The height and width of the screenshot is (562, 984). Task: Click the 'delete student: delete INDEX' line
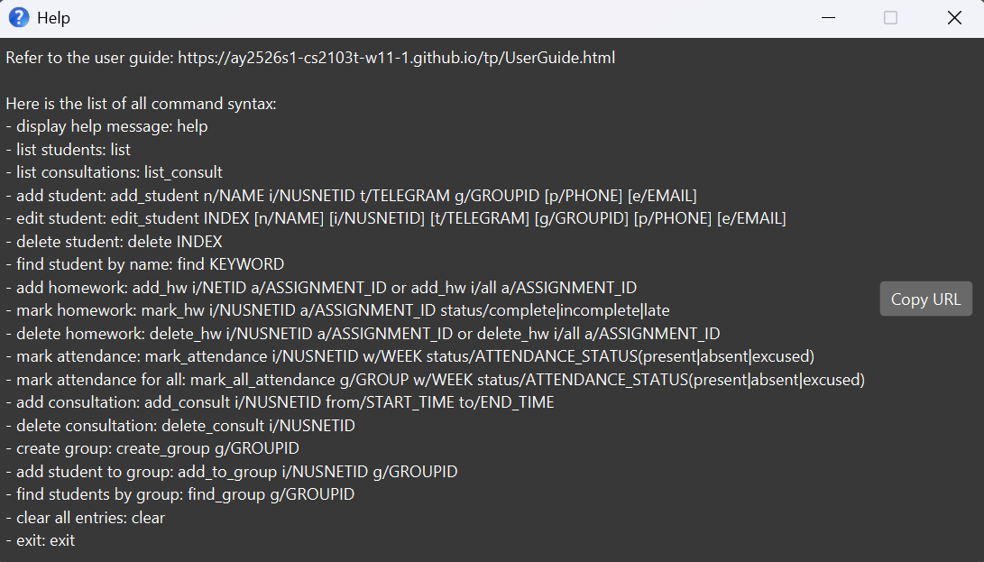click(x=114, y=242)
